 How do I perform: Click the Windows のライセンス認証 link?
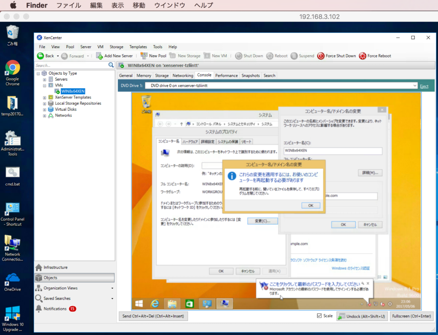tap(351, 268)
